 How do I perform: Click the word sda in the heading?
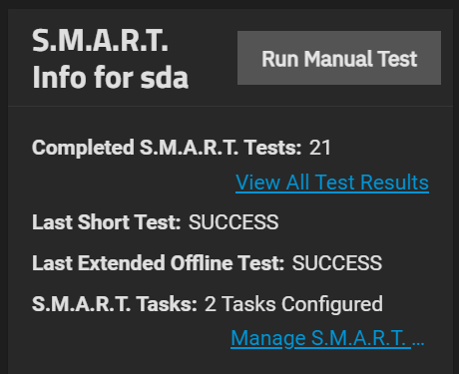coord(165,78)
